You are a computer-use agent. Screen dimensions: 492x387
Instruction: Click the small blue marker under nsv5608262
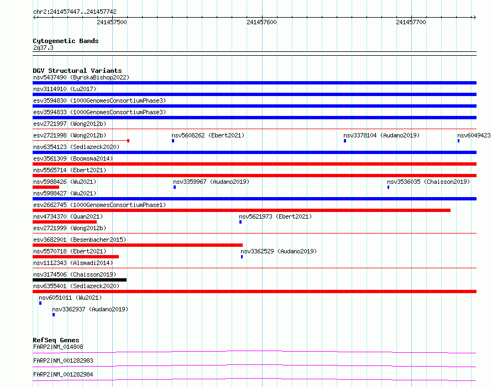[173, 141]
